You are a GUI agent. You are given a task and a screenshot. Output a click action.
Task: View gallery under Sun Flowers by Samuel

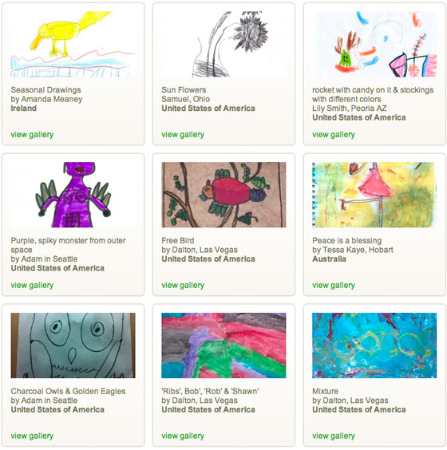click(x=183, y=135)
